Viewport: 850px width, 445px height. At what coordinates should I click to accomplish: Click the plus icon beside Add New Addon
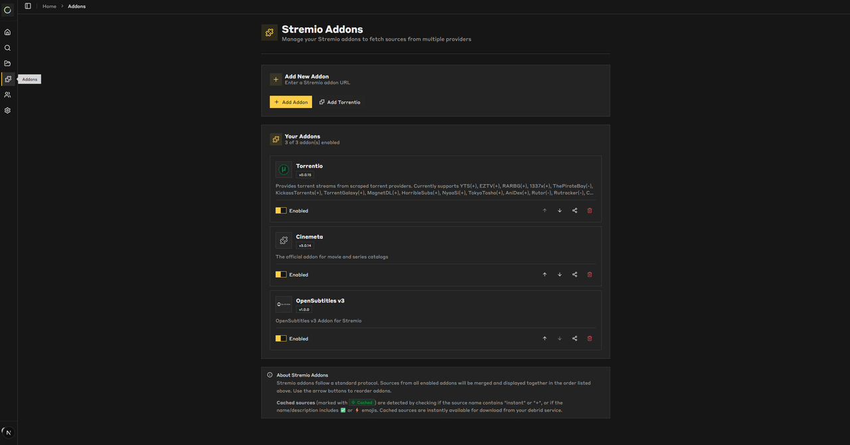[276, 80]
